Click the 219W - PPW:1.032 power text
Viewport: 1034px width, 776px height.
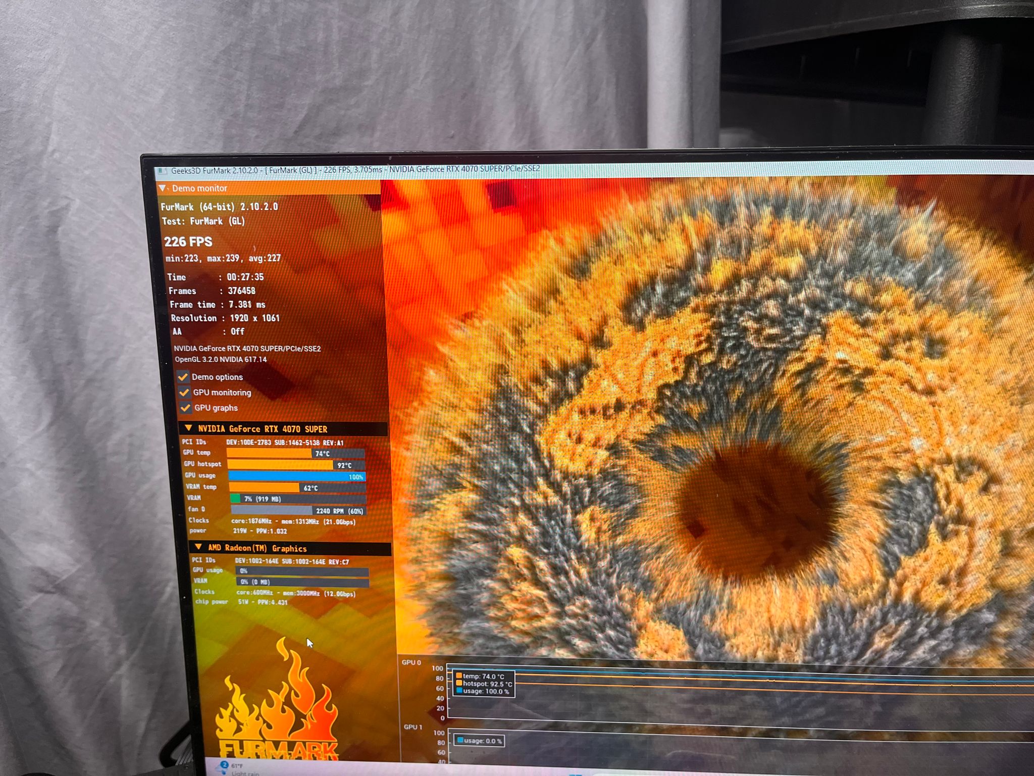[260, 531]
